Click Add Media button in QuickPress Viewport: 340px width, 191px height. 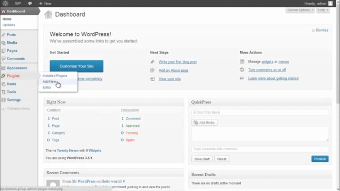click(x=204, y=123)
